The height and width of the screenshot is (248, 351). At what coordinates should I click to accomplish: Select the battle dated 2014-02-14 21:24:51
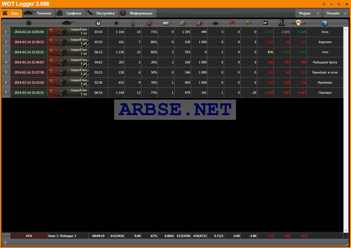pyautogui.click(x=29, y=93)
